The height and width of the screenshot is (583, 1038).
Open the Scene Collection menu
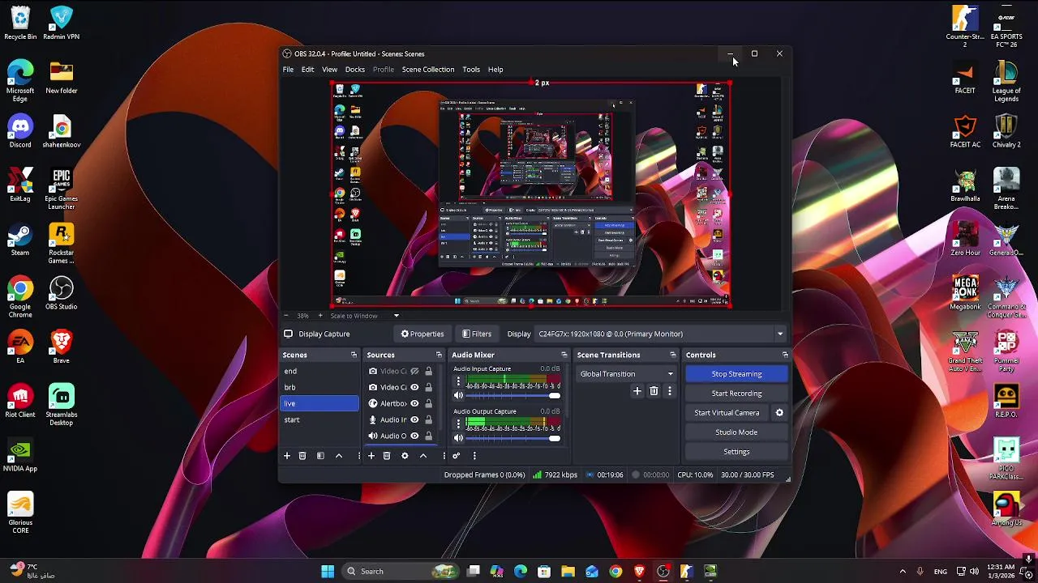(428, 70)
